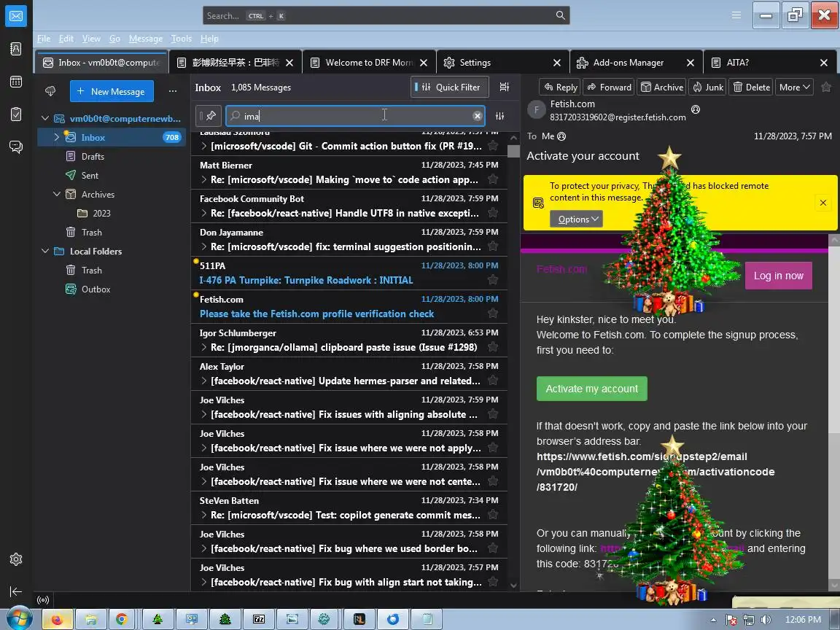Clear the quick filter search text
This screenshot has height=630, width=840.
click(478, 116)
